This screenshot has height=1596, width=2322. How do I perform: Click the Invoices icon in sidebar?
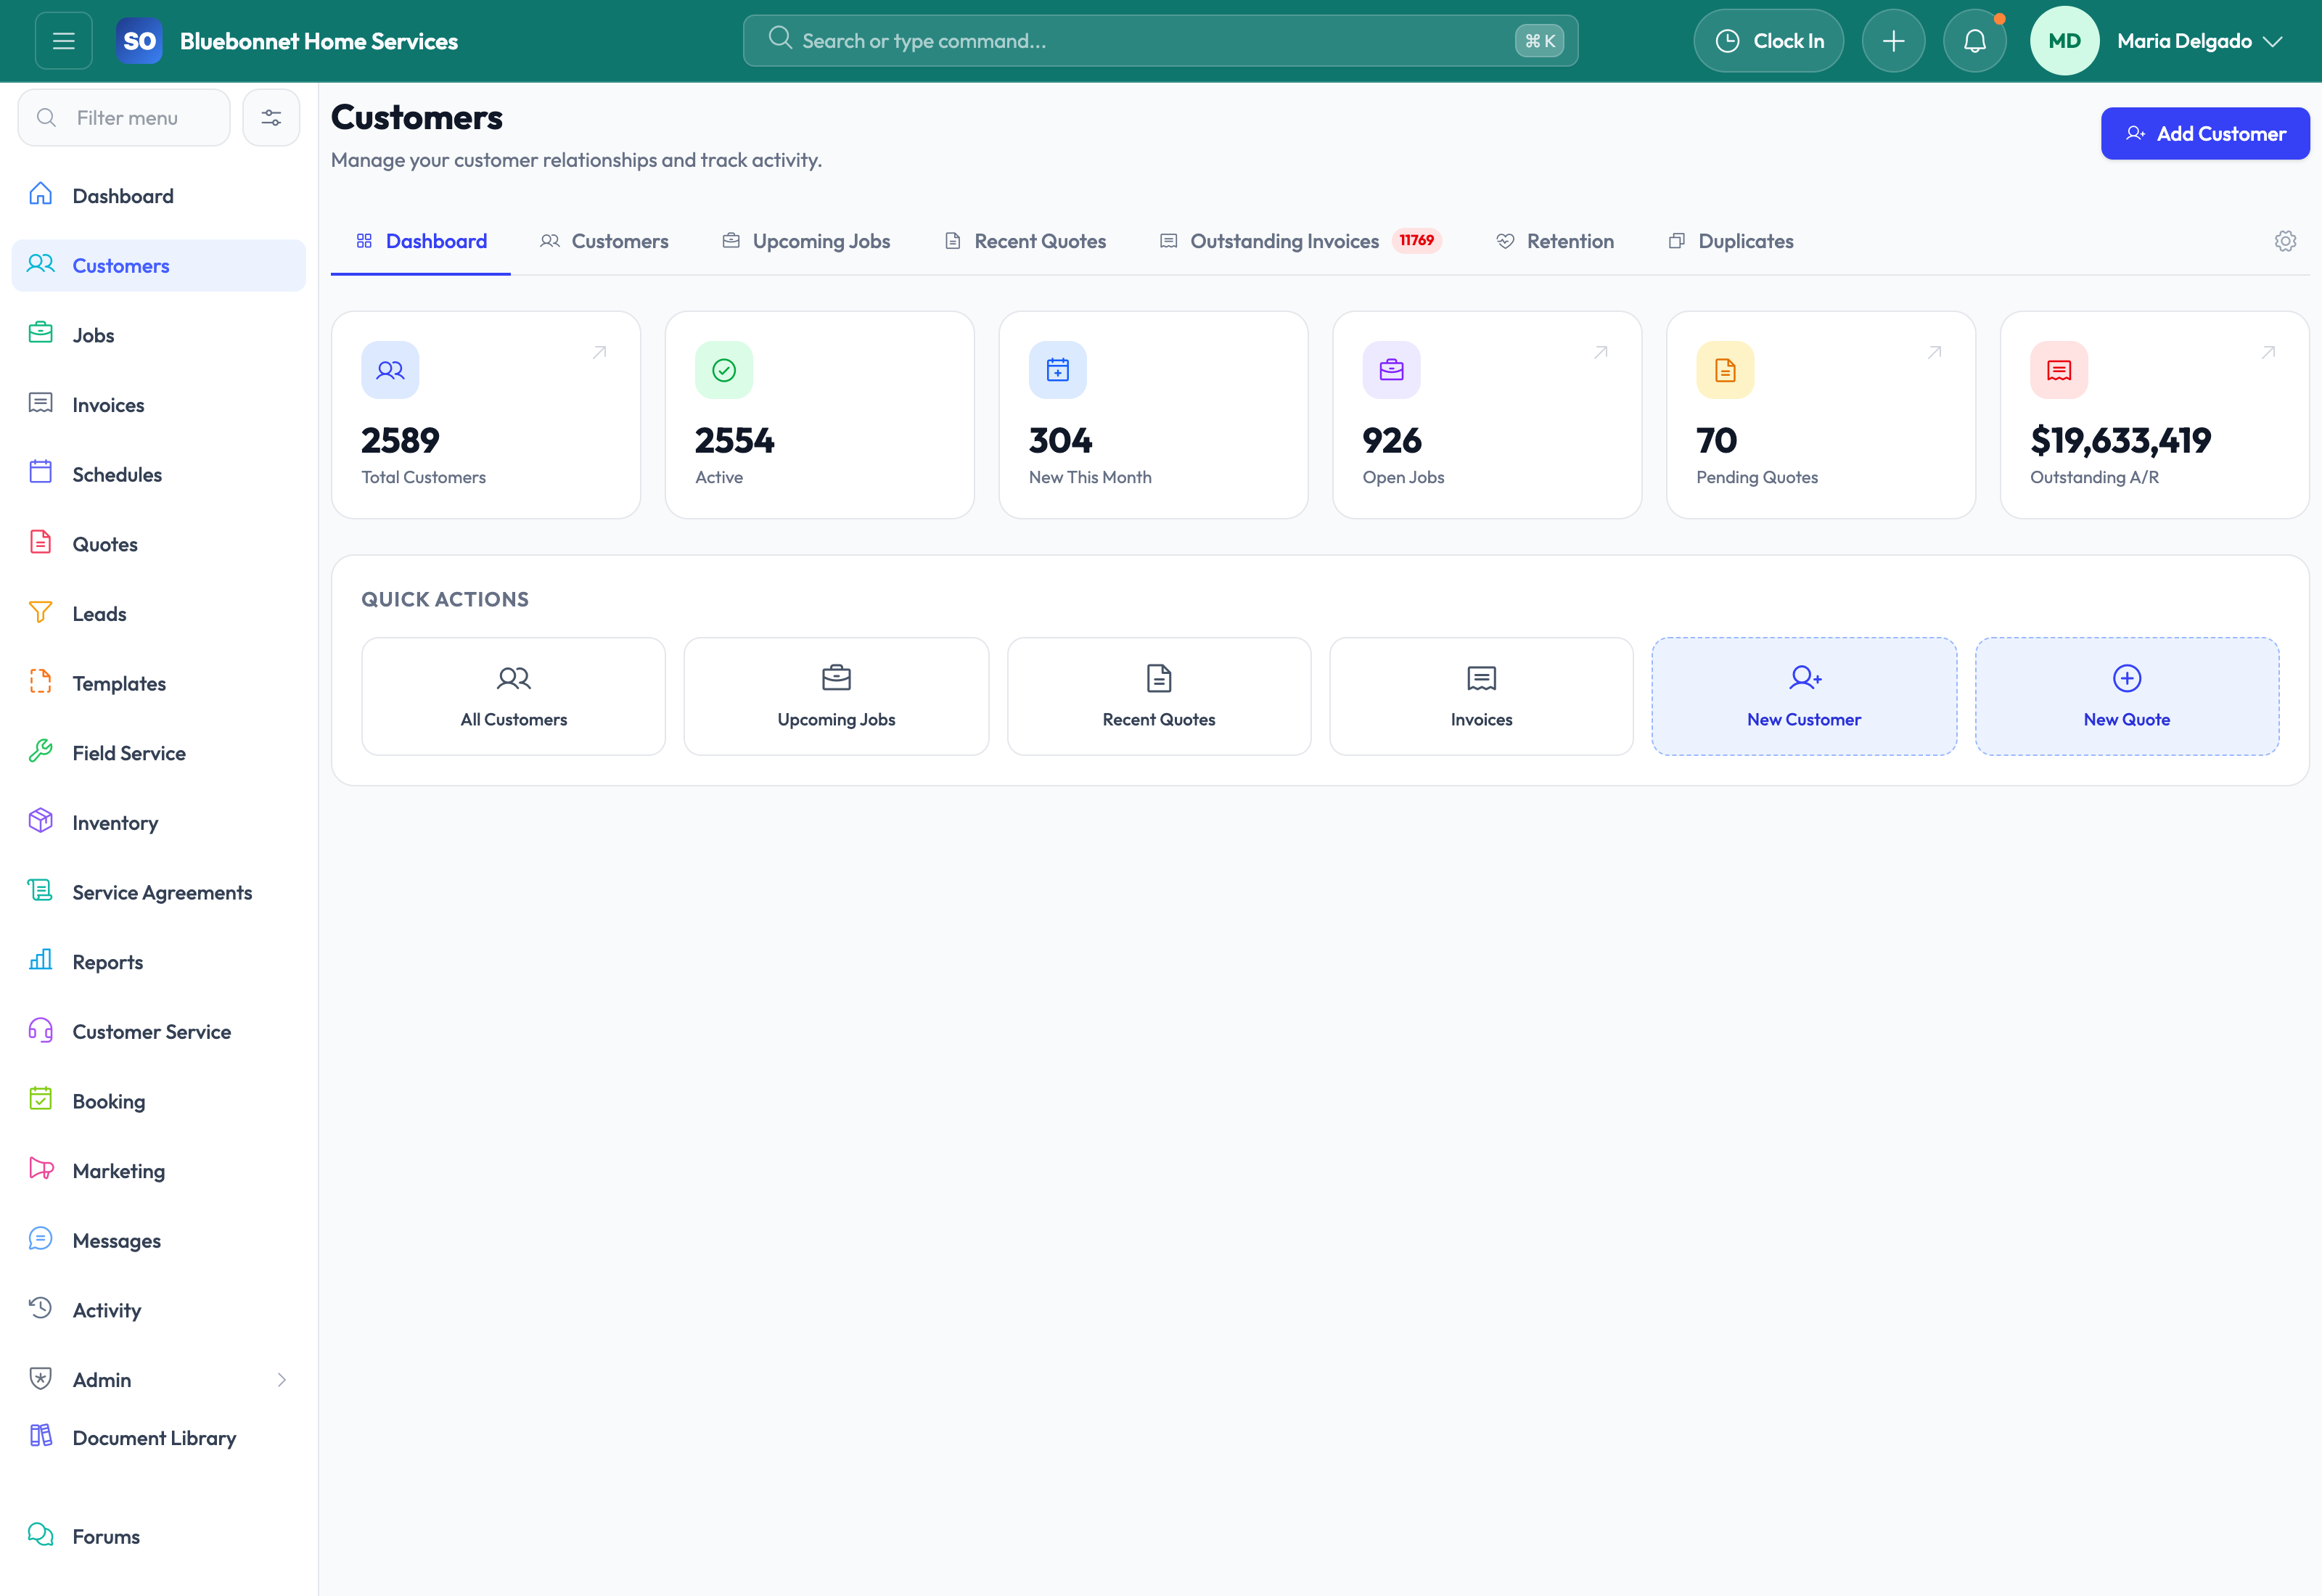pyautogui.click(x=41, y=403)
